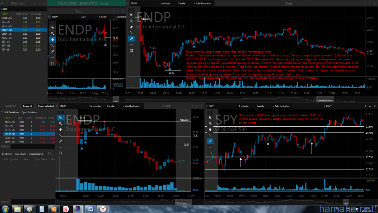Select hand pan tool in SPY chart

click(210, 129)
